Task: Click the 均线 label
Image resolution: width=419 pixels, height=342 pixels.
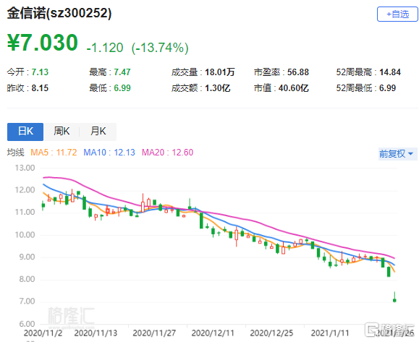Action: tap(15, 153)
